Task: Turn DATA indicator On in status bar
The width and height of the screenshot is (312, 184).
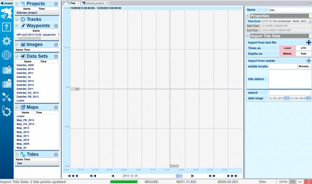Action: [300, 182]
